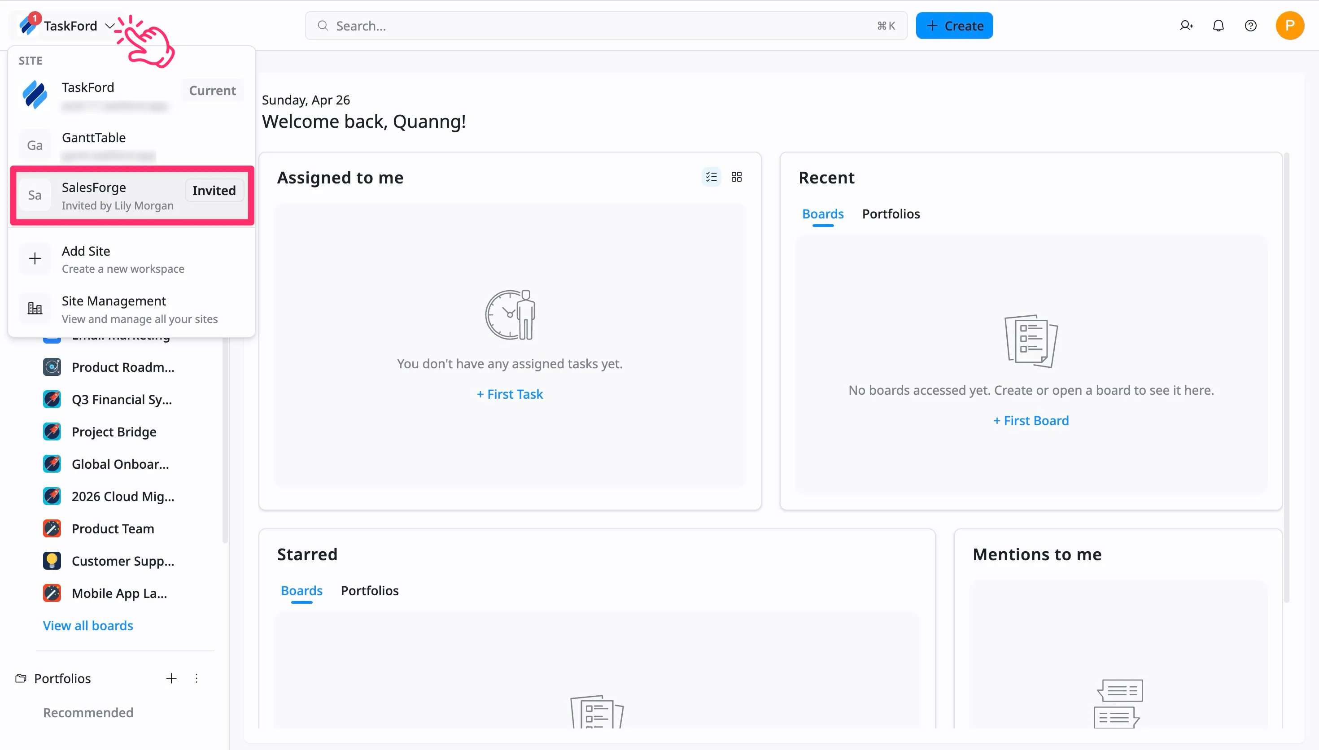The image size is (1319, 750).
Task: Open the Global Onboar... board
Action: pyautogui.click(x=120, y=464)
